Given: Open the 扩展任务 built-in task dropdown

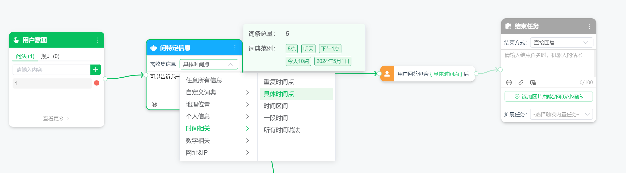Looking at the screenshot, I should [561, 114].
